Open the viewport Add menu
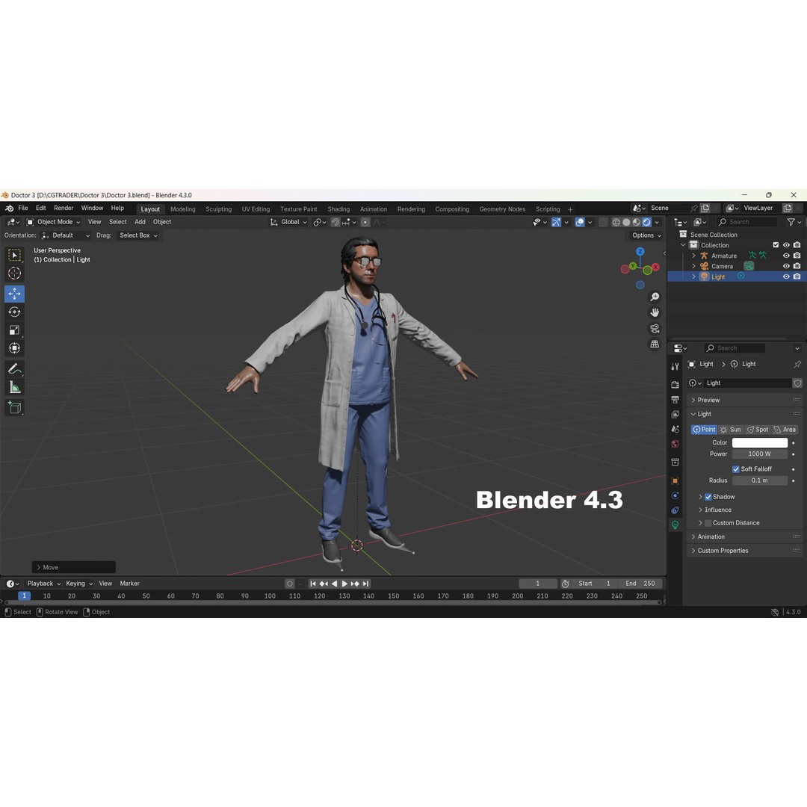The width and height of the screenshot is (807, 807). [x=140, y=223]
